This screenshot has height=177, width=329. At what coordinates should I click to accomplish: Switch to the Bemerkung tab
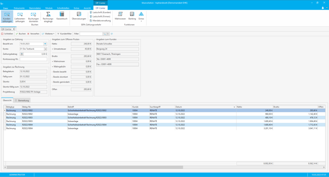coord(22,100)
